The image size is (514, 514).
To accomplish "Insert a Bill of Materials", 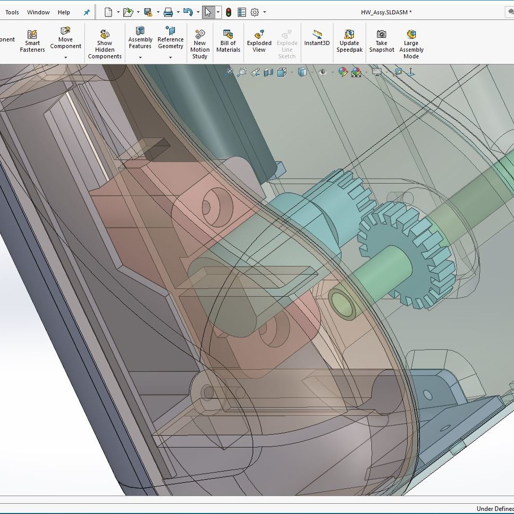I will (x=228, y=41).
